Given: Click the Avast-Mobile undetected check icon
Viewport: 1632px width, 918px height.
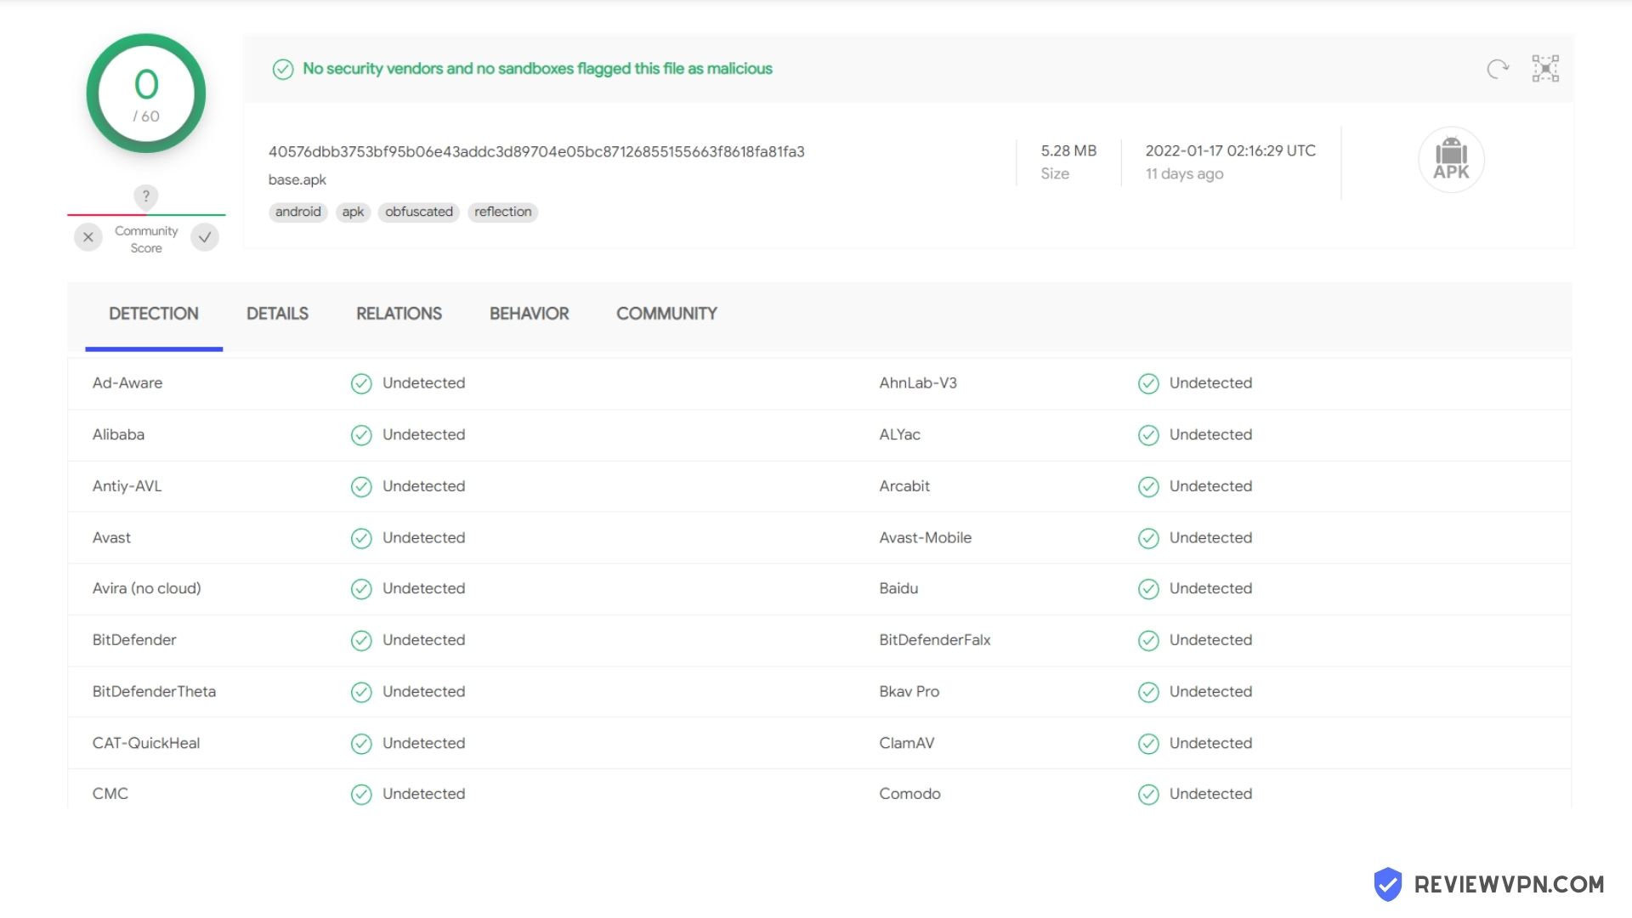Looking at the screenshot, I should click(x=1148, y=538).
